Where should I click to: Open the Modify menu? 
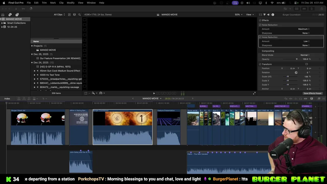(x=71, y=3)
